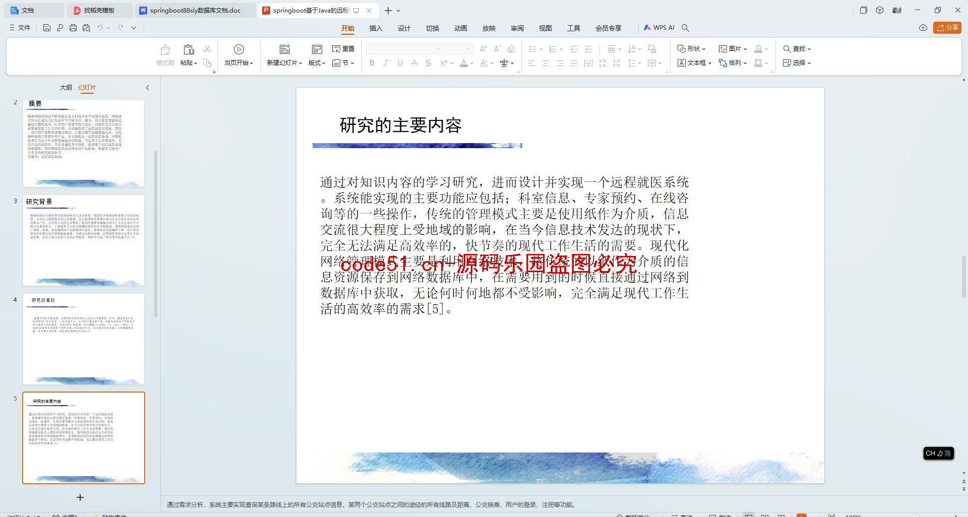Click the Share (分享) button

(x=947, y=28)
